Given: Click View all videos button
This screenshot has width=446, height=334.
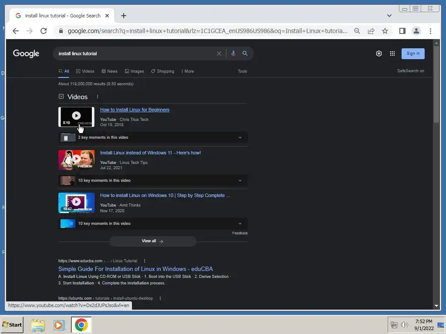Looking at the screenshot, I should coord(152,241).
